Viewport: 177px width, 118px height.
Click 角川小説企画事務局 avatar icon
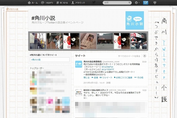(x=79, y=64)
